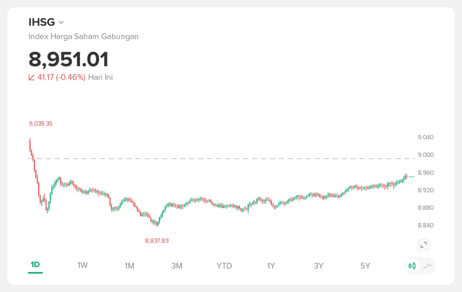
Task: Switch to the 3M timeframe
Action: tap(177, 266)
